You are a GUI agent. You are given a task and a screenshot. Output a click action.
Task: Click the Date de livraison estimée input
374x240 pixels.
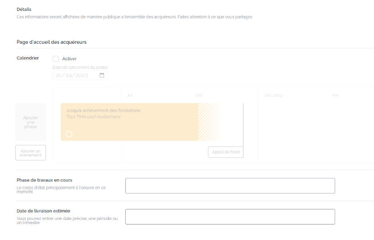(230, 217)
